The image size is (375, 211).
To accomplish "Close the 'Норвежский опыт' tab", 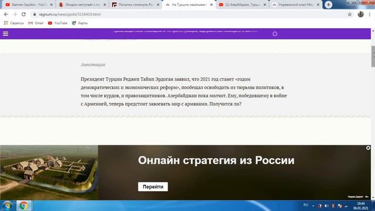I will [318, 5].
